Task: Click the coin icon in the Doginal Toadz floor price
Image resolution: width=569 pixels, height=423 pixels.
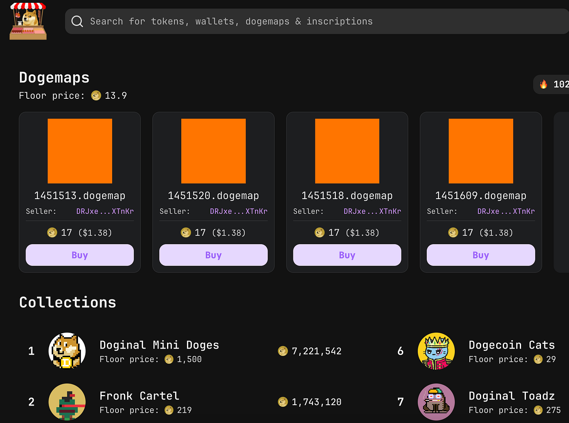Action: coord(538,410)
